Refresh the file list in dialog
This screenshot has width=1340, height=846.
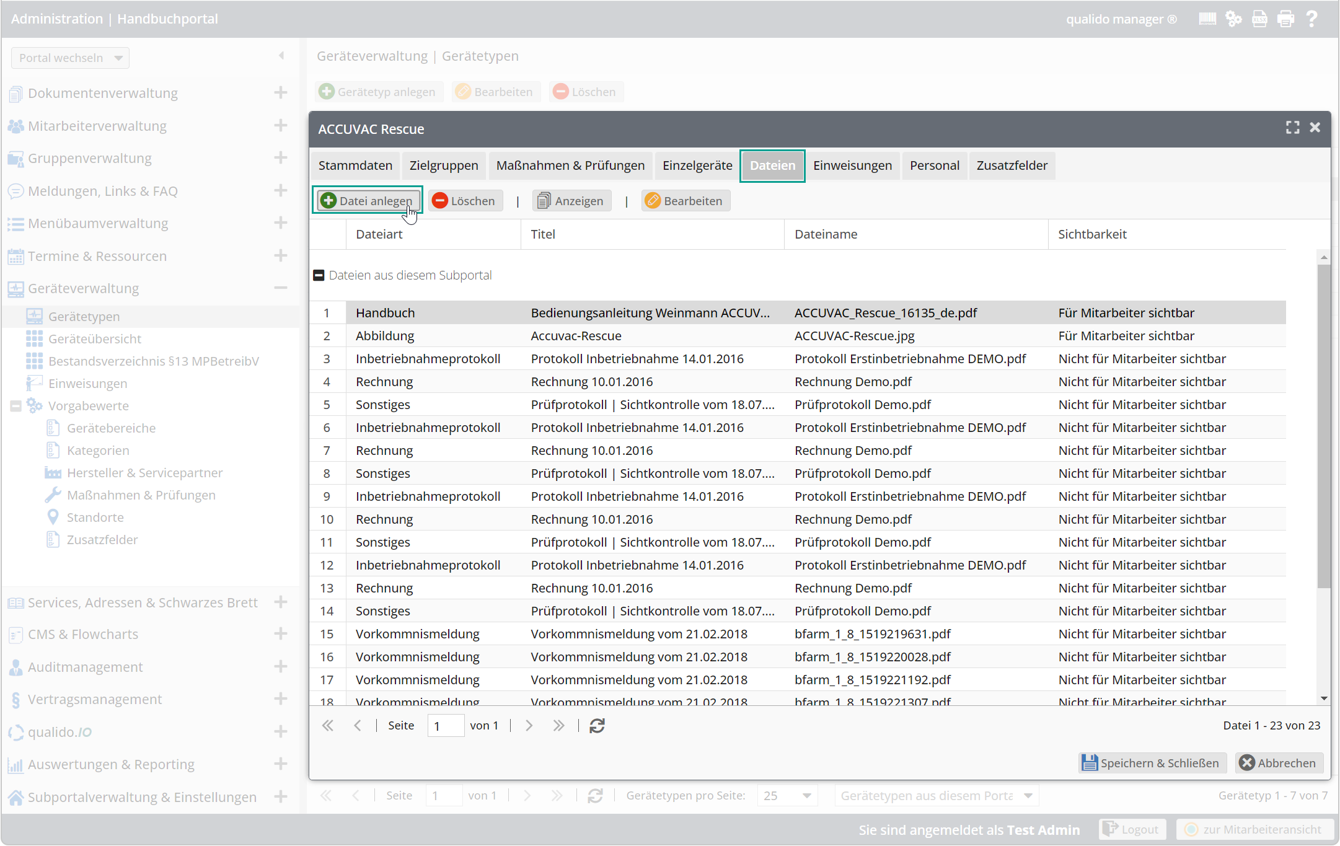tap(597, 726)
